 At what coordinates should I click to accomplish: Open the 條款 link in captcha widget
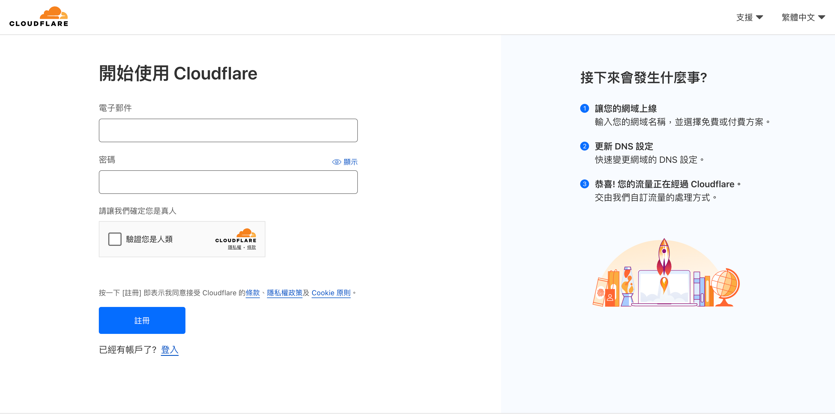click(x=251, y=247)
